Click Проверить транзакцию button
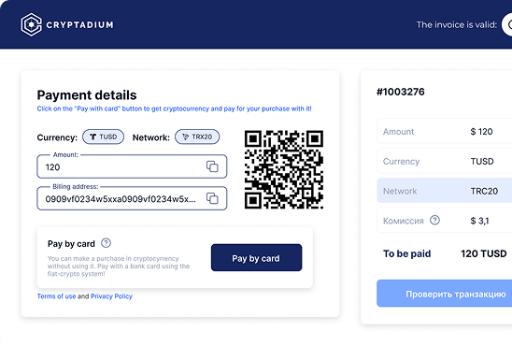This screenshot has height=346, width=512. click(x=445, y=294)
